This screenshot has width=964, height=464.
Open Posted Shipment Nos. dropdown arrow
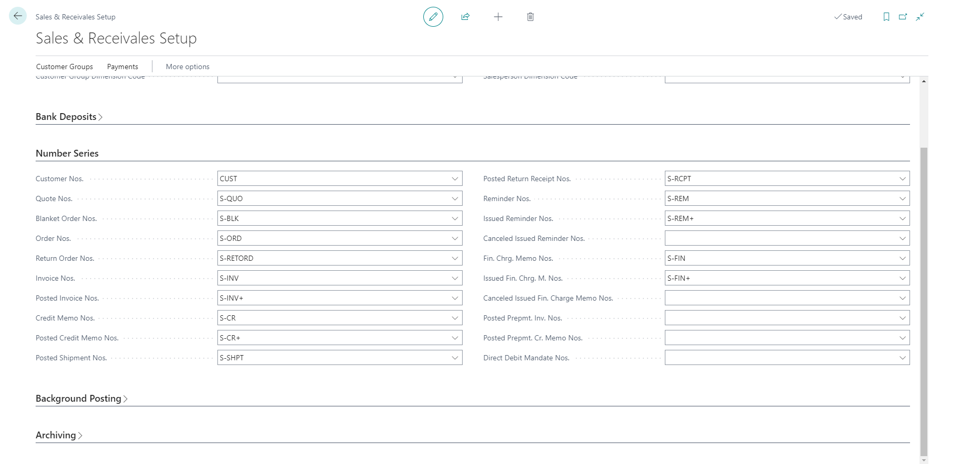[x=455, y=358]
